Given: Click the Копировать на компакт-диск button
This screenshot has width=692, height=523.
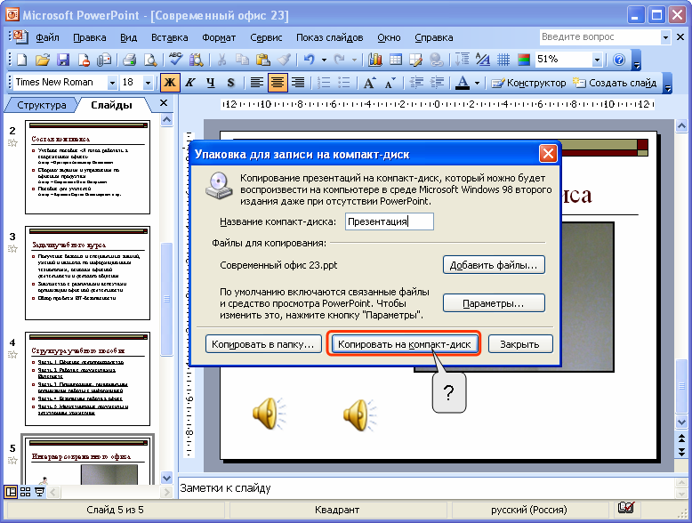Looking at the screenshot, I should point(404,344).
